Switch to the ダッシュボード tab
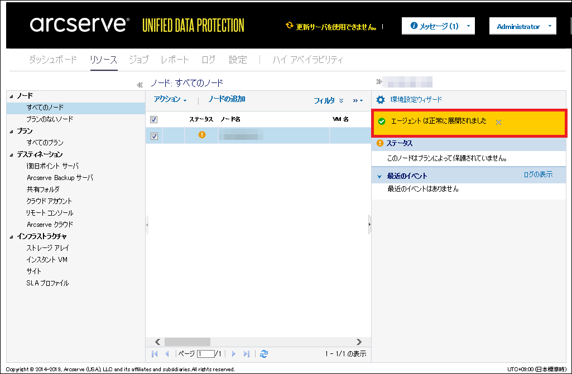The height and width of the screenshot is (374, 572). (53, 60)
